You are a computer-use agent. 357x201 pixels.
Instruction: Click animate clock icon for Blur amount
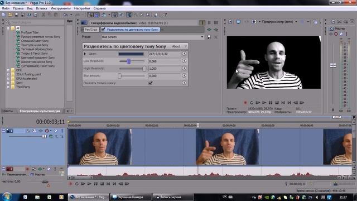point(184,75)
